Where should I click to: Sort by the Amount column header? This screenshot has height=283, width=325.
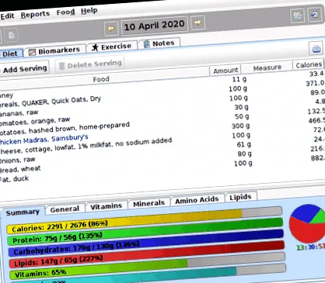pyautogui.click(x=225, y=71)
